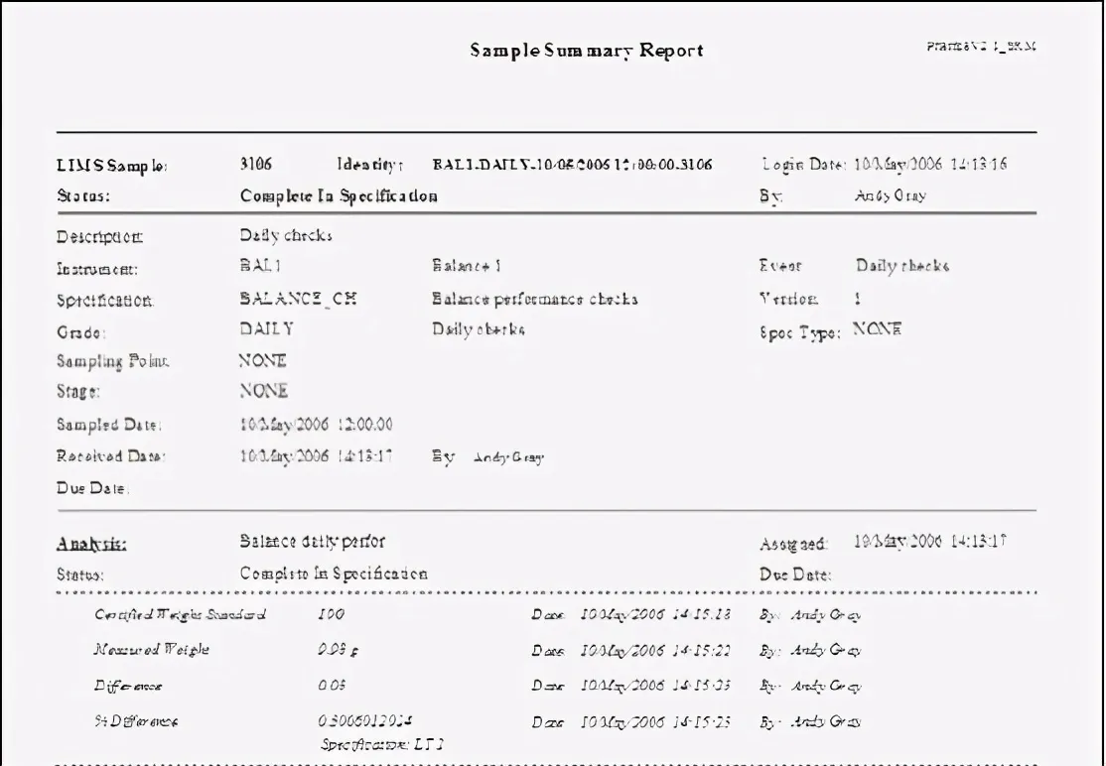Image resolution: width=1106 pixels, height=766 pixels.
Task: Click the Instrument code BAL1
Action: coord(260,266)
